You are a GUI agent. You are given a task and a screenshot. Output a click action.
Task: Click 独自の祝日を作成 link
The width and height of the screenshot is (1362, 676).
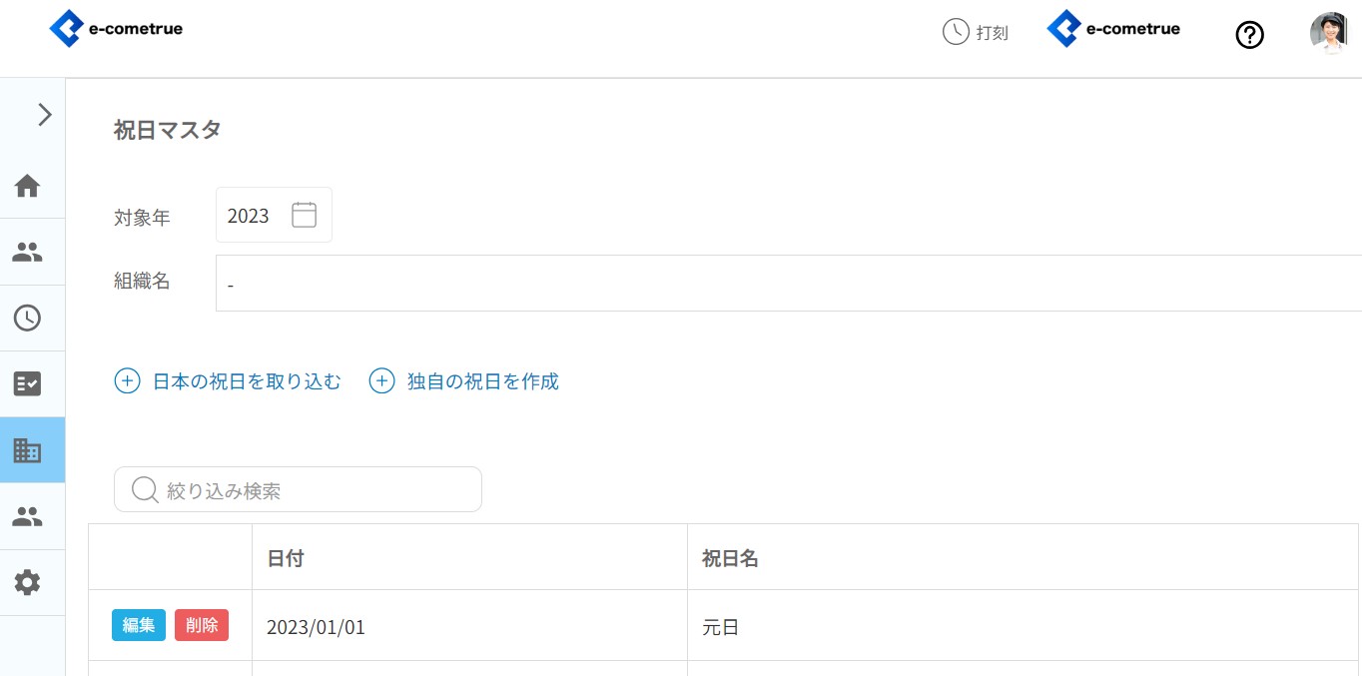464,381
